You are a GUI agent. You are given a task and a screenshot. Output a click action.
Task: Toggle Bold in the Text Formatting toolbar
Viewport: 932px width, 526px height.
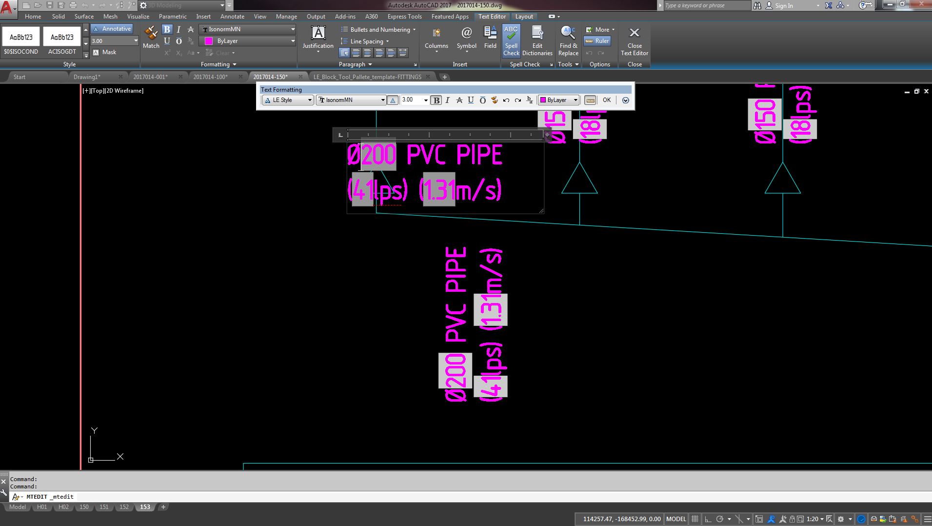436,100
